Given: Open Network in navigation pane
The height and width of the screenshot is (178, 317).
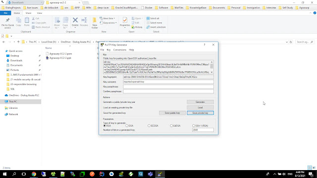Looking at the screenshot, I should (x=13, y=114).
